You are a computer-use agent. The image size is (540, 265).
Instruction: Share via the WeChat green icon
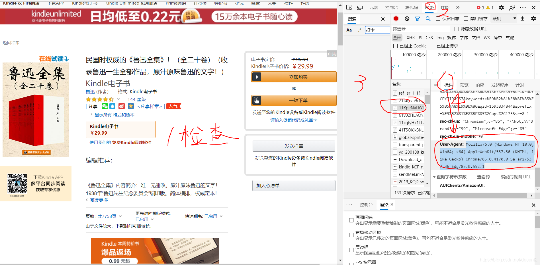pos(105,106)
